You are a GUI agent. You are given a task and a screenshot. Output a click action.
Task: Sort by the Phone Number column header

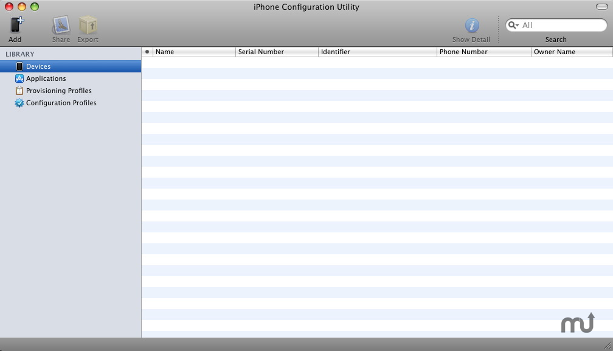pyautogui.click(x=484, y=52)
